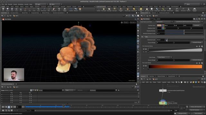Open Layout menu in network editor
Viewport: 206px width, 115px height.
[x=164, y=82]
